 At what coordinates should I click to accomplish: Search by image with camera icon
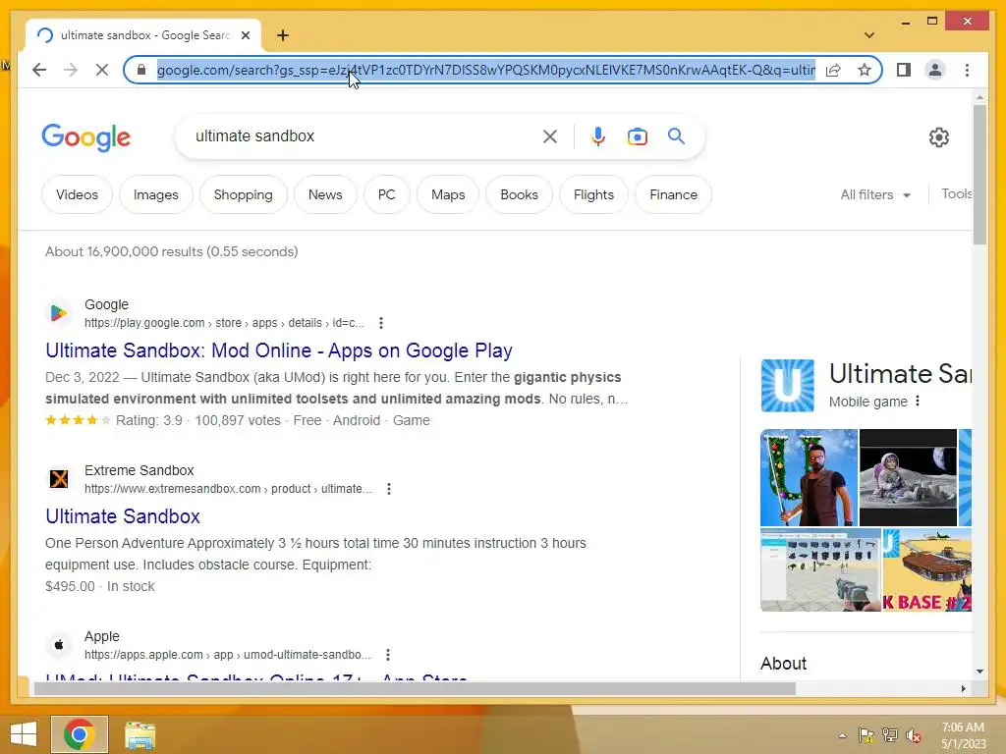tap(637, 136)
